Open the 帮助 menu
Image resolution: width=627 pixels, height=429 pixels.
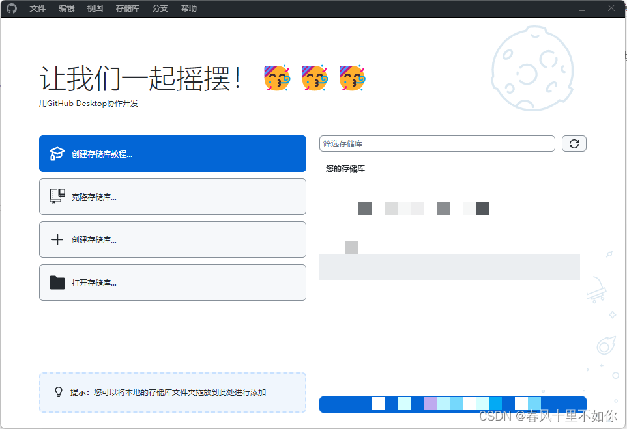pyautogui.click(x=189, y=8)
